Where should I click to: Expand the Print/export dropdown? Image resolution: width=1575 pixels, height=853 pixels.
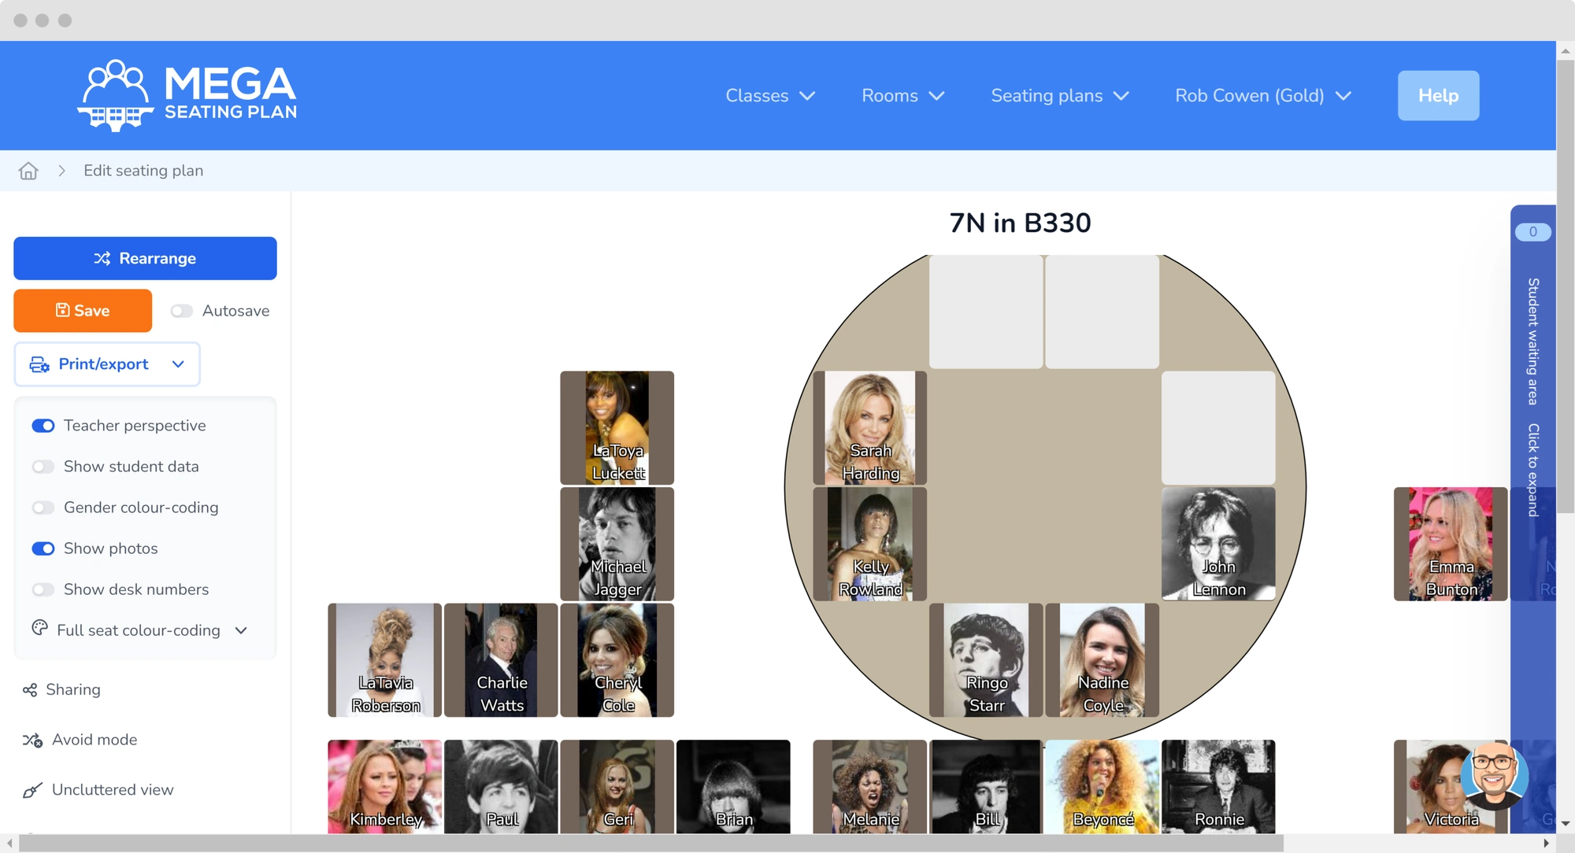(x=107, y=364)
